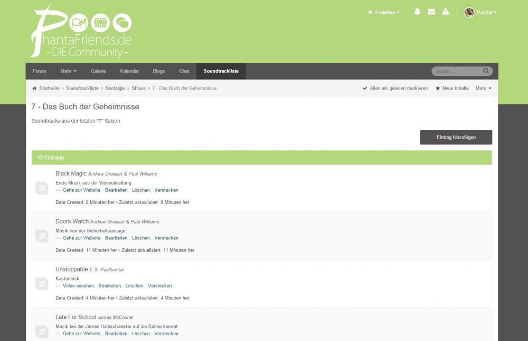Click artist text E.S. Posthumus
This screenshot has width=528, height=341.
107,270
